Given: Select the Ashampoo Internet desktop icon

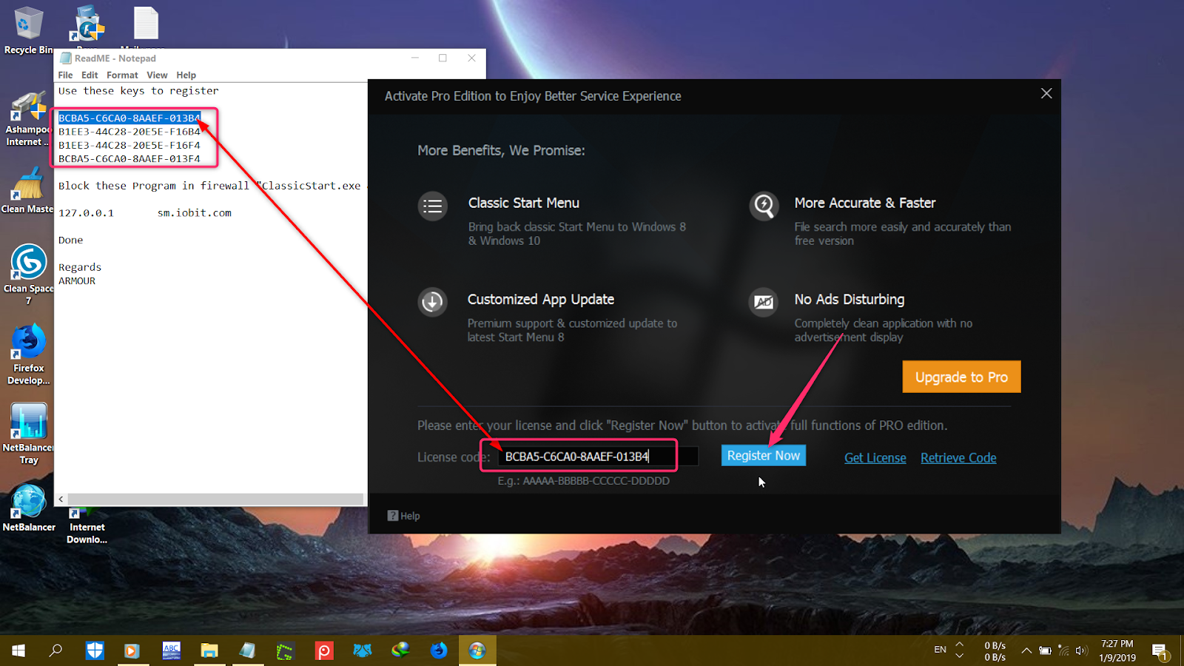Looking at the screenshot, I should coord(27,120).
